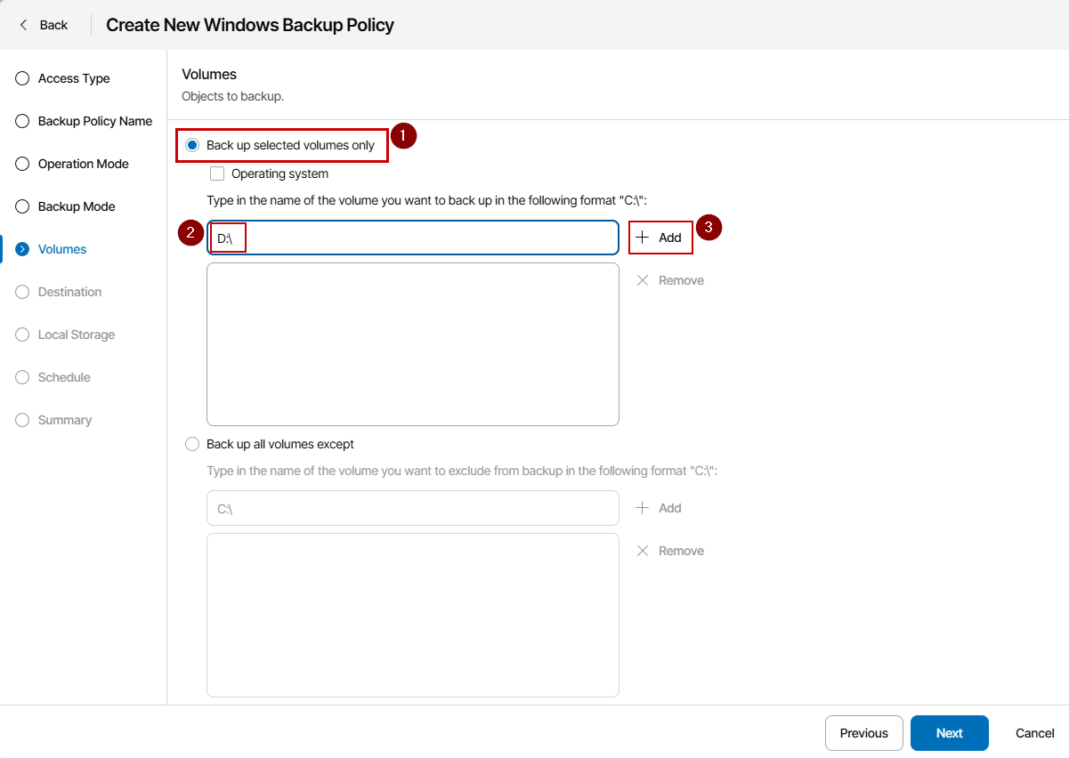Click the Volumes step arrow icon
The height and width of the screenshot is (758, 1069).
pyautogui.click(x=22, y=249)
